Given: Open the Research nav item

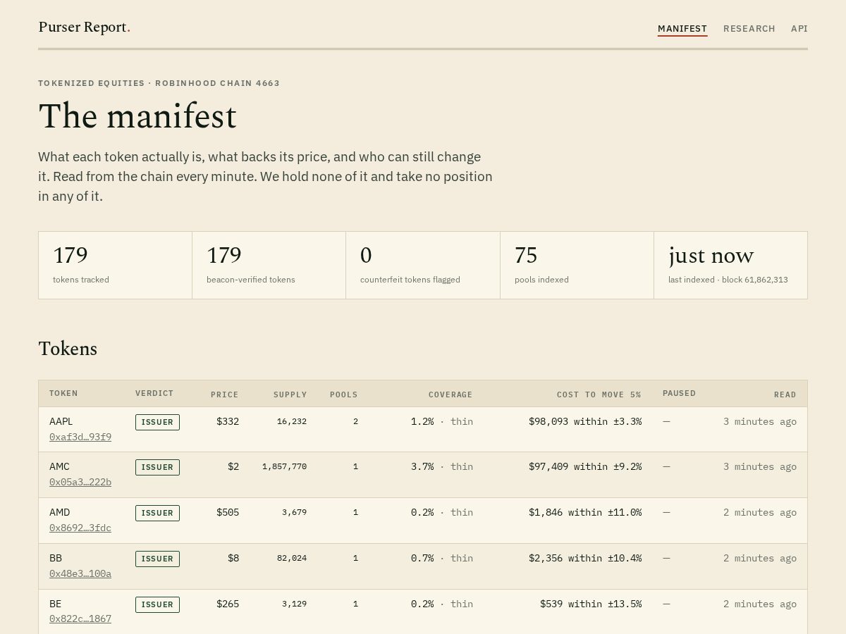Looking at the screenshot, I should (749, 29).
